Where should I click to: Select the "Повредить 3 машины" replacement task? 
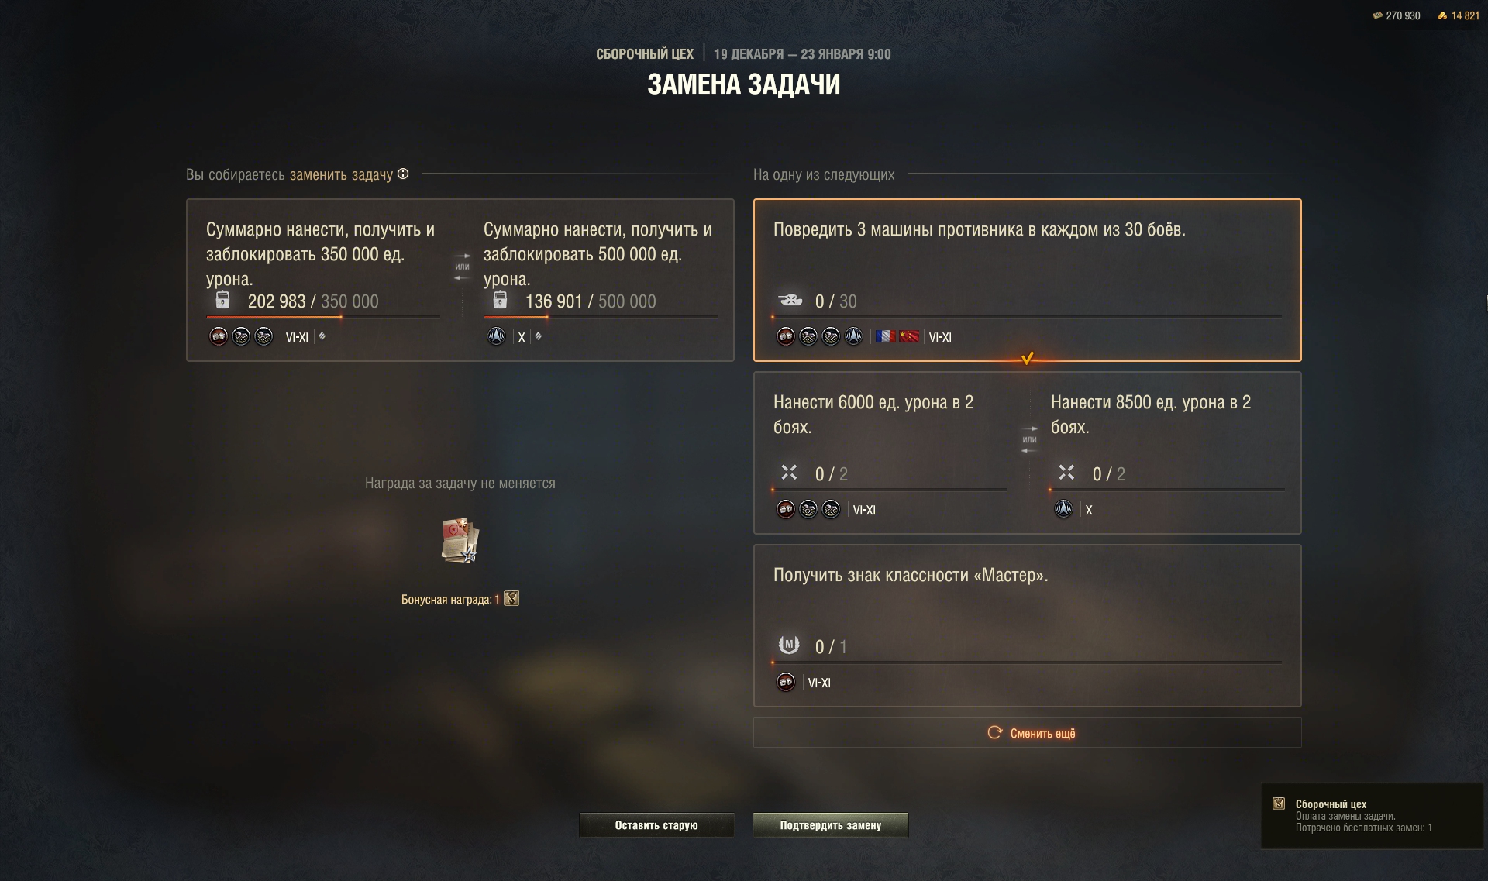point(1027,280)
